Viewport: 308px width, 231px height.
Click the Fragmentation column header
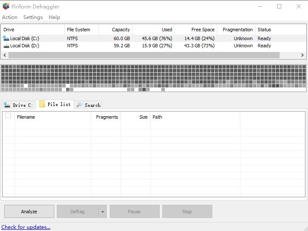[x=236, y=30]
